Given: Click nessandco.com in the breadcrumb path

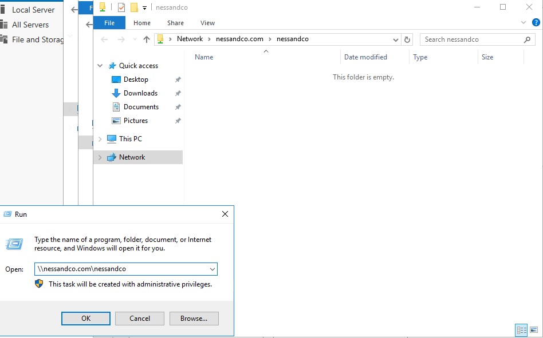Looking at the screenshot, I should (239, 39).
